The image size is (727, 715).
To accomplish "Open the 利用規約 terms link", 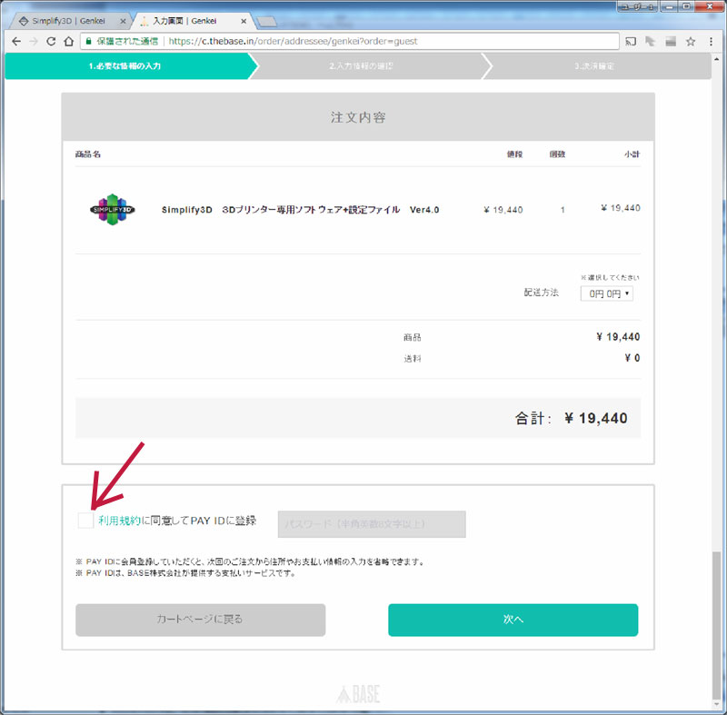I will 119,521.
